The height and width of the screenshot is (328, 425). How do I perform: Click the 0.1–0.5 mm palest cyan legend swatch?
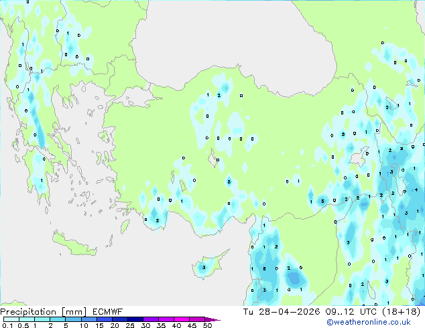pyautogui.click(x=11, y=319)
